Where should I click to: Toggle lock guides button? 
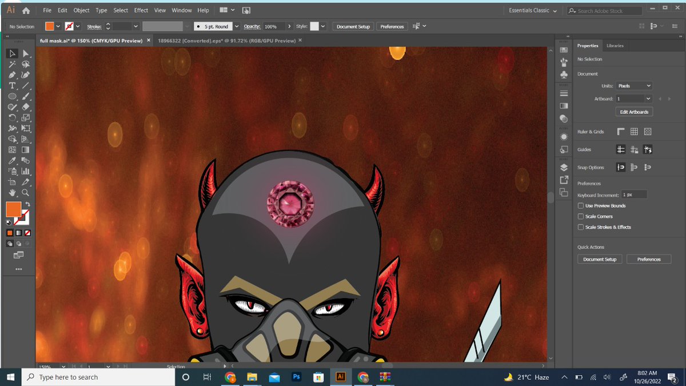pos(634,149)
